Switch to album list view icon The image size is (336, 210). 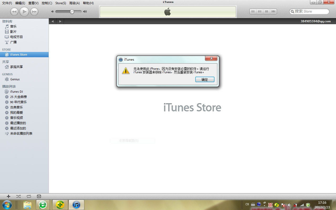pos(260,12)
